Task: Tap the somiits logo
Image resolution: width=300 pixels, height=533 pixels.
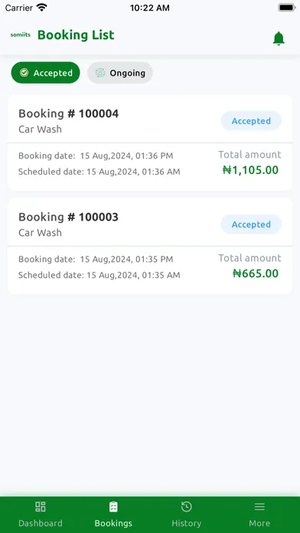Action: [21, 34]
